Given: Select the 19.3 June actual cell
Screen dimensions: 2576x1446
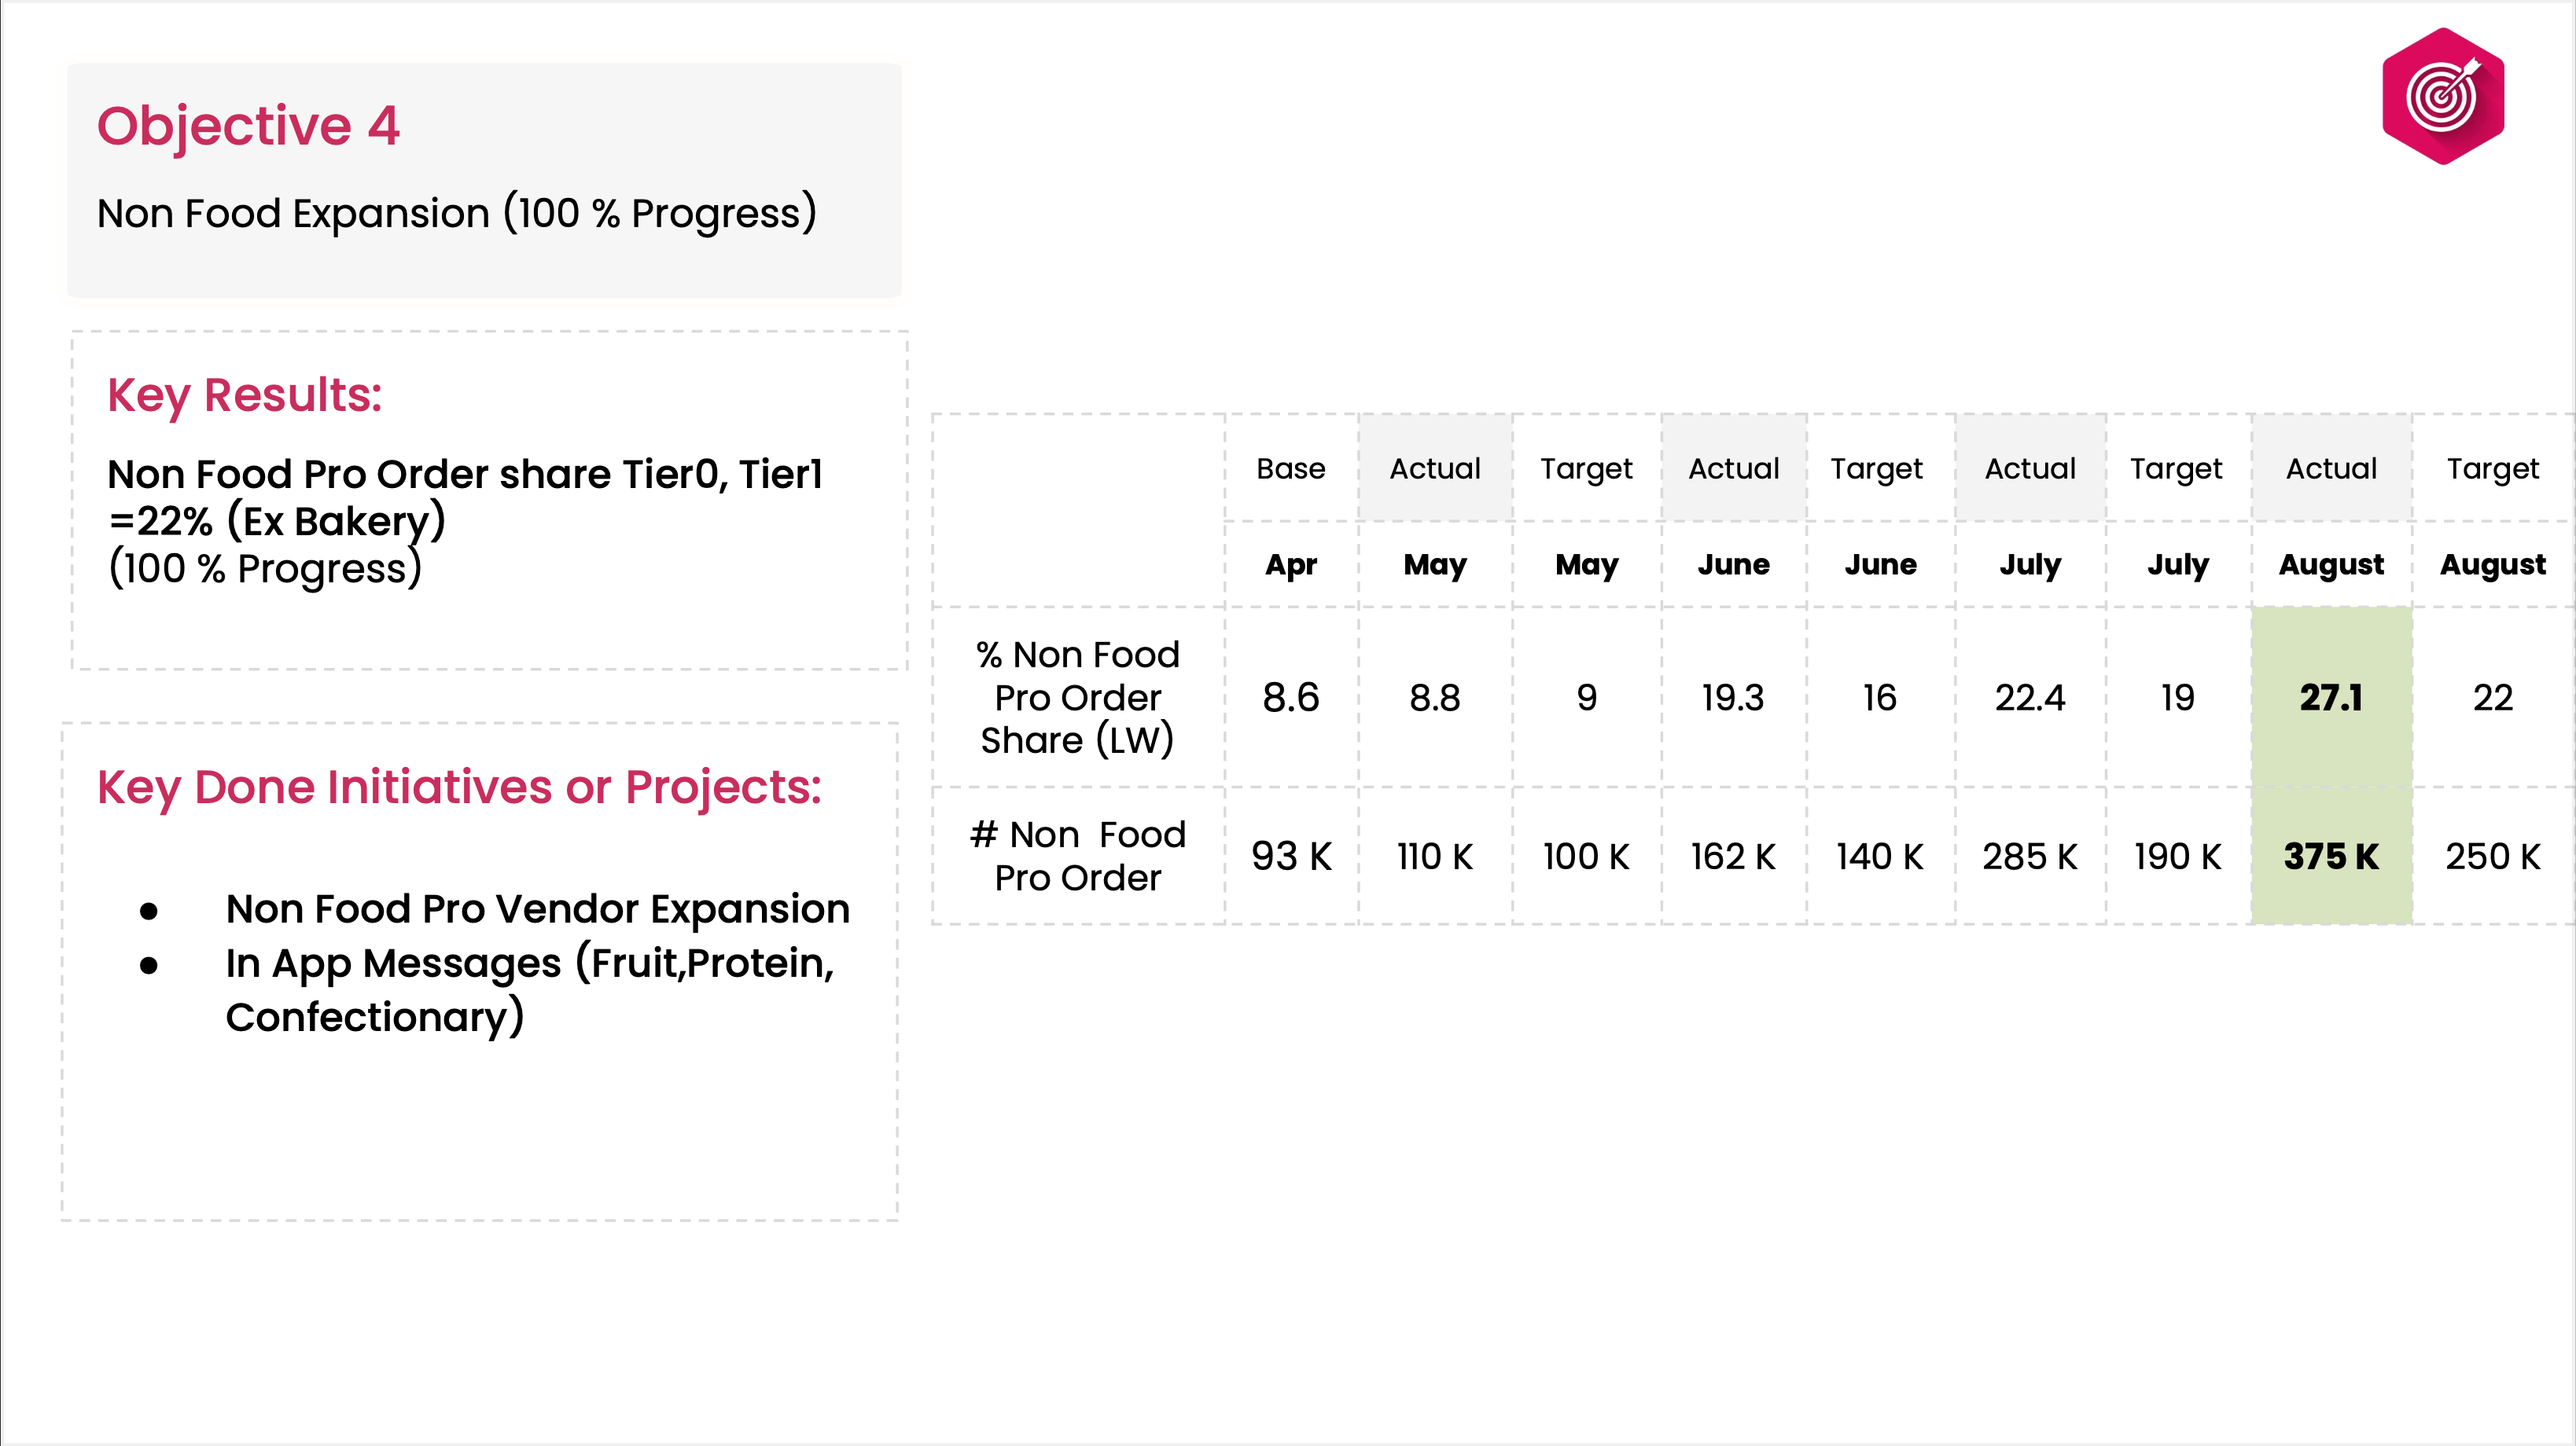Looking at the screenshot, I should 1732,698.
